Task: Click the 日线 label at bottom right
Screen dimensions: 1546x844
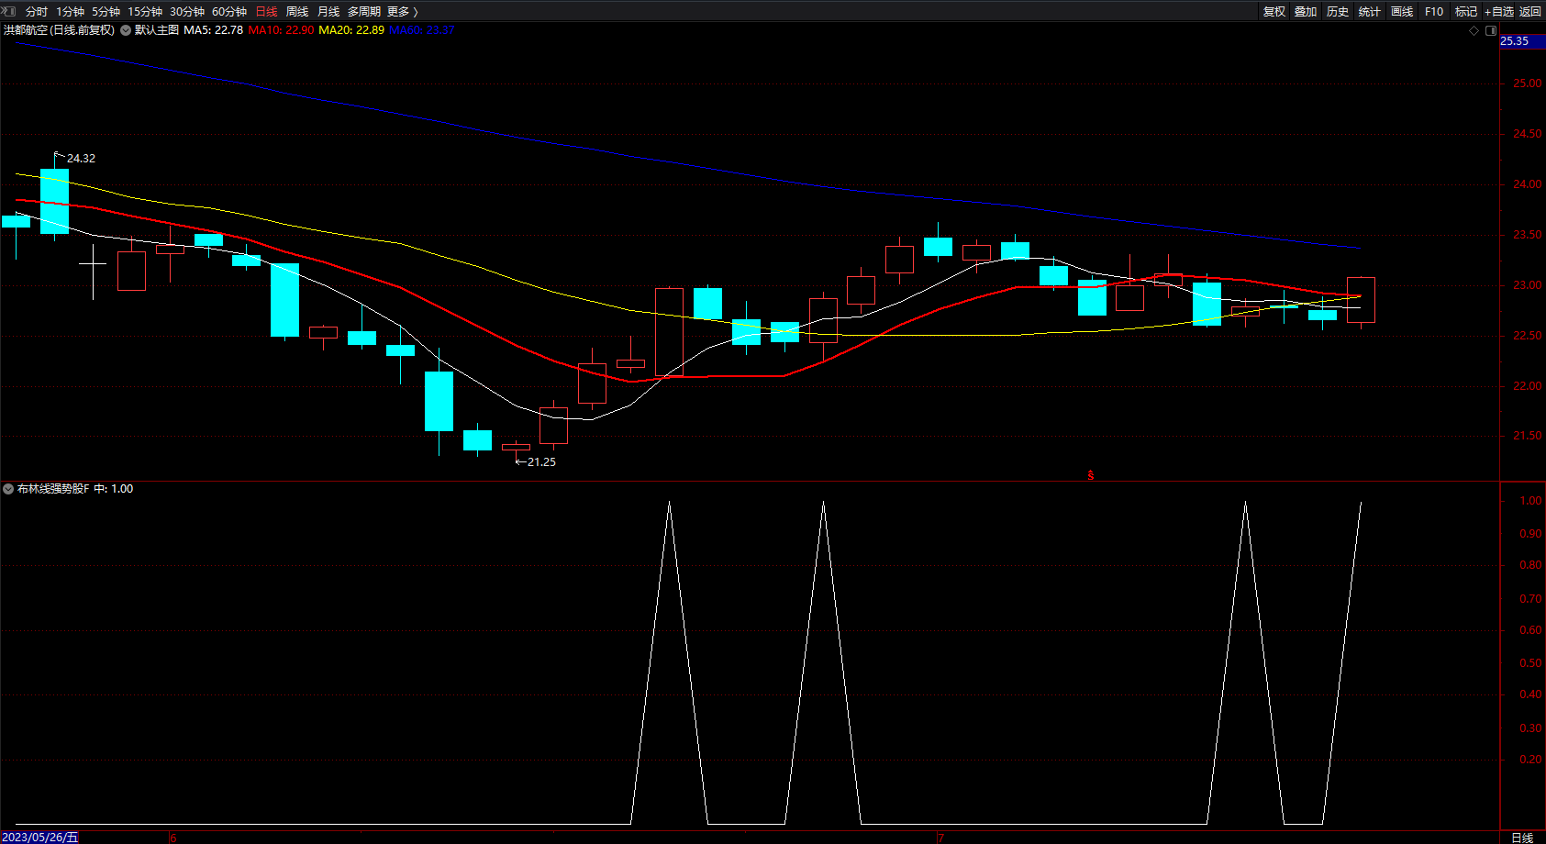Action: [x=1522, y=838]
